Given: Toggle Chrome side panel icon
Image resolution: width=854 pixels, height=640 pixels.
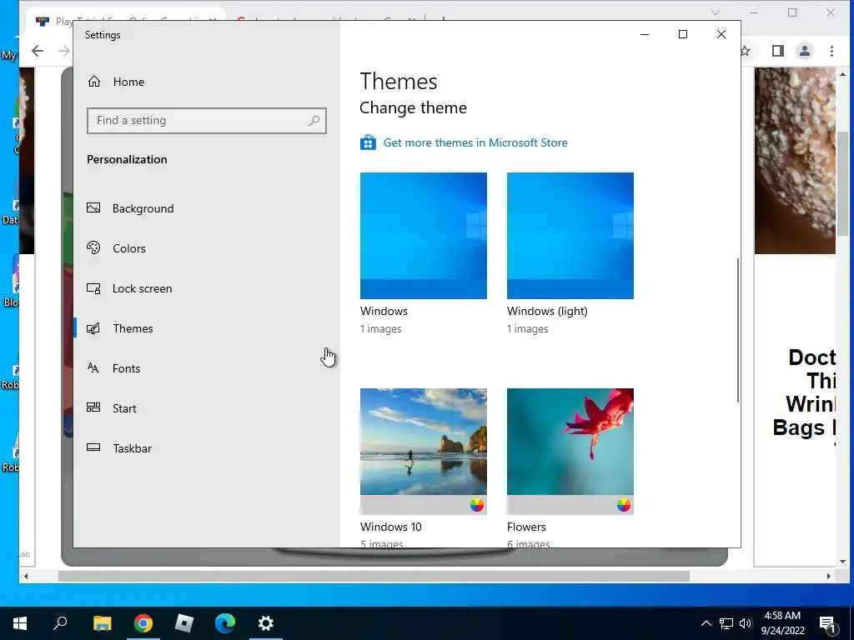Looking at the screenshot, I should 778,51.
